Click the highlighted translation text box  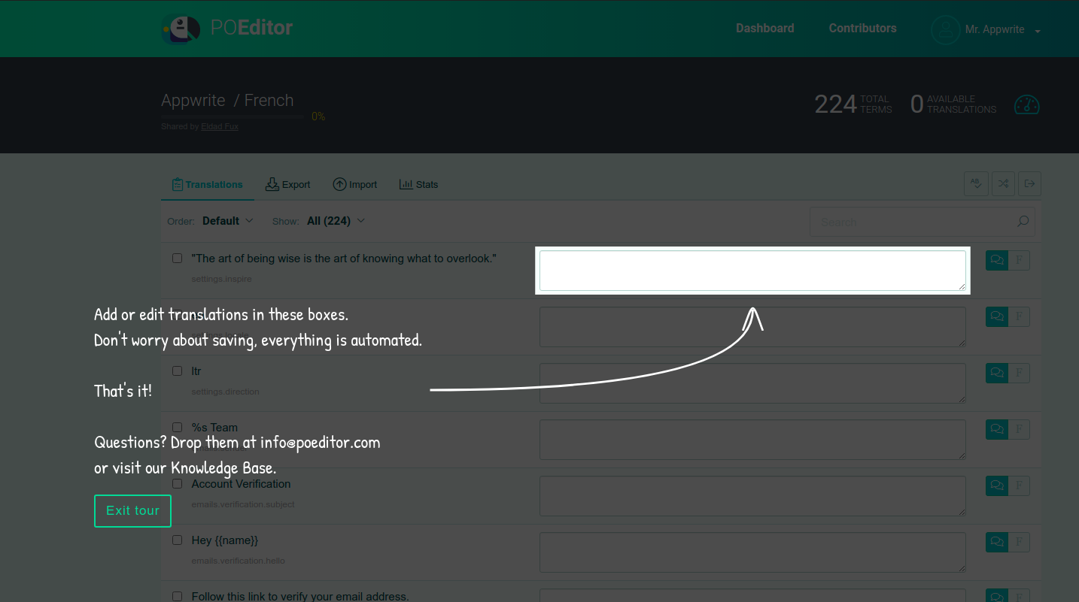click(x=752, y=271)
